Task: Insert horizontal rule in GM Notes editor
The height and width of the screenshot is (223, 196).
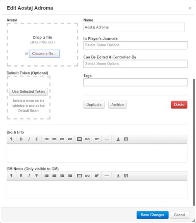Action: click(x=107, y=176)
